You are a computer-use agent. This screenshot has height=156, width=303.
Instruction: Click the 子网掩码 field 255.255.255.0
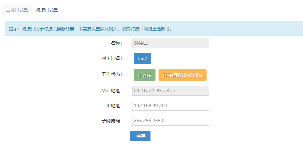171,121
